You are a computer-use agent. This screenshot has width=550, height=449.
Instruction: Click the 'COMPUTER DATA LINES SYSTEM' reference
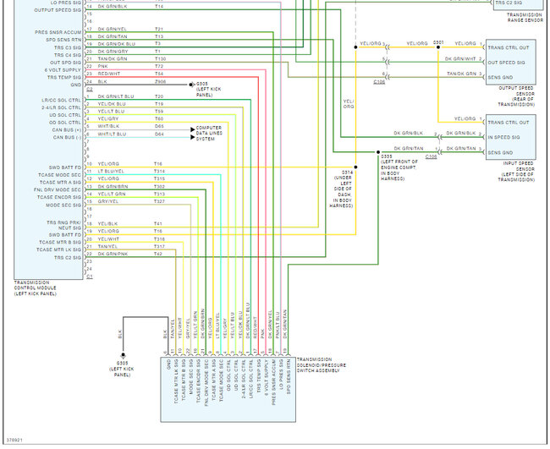(209, 134)
